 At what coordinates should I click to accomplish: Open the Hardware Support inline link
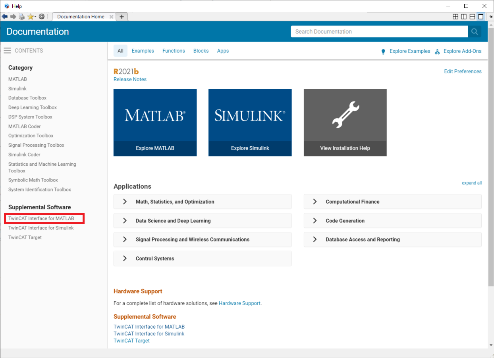pos(239,303)
